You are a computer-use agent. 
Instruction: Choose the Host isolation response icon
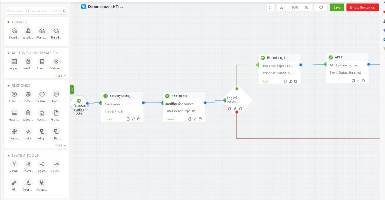tap(14, 113)
